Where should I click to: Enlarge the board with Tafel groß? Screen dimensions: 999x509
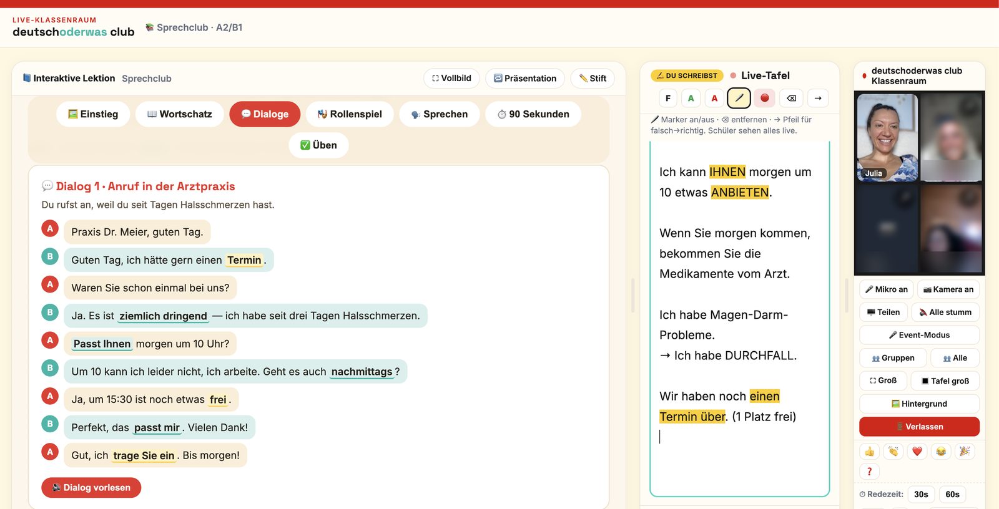[x=945, y=381]
